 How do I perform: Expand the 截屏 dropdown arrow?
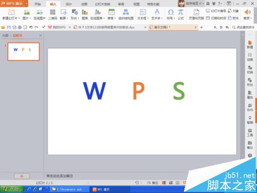pyautogui.click(x=67, y=18)
